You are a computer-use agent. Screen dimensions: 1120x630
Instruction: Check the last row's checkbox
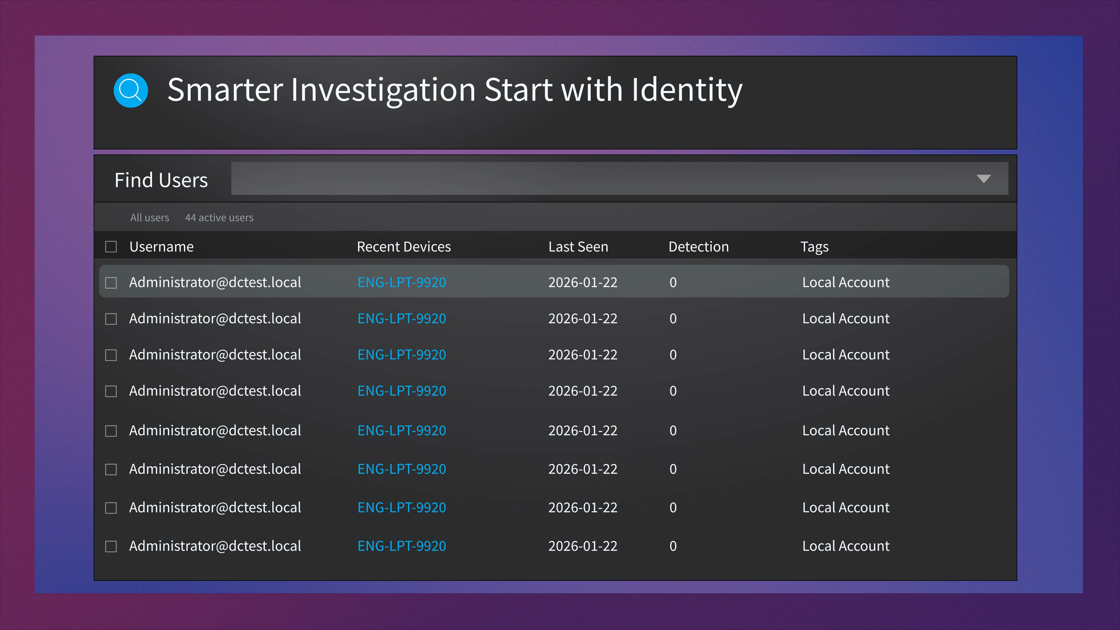coord(111,546)
